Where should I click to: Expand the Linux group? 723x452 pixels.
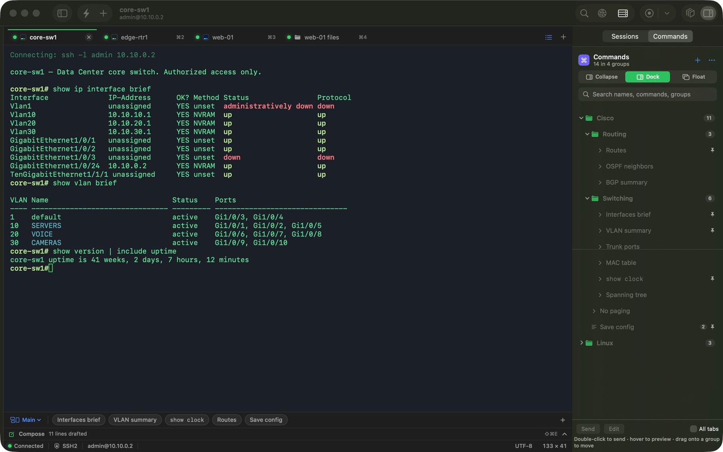[x=582, y=343]
